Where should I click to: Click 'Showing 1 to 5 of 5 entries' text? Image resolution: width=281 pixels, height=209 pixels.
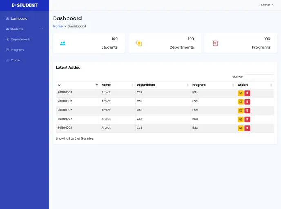[x=75, y=138]
